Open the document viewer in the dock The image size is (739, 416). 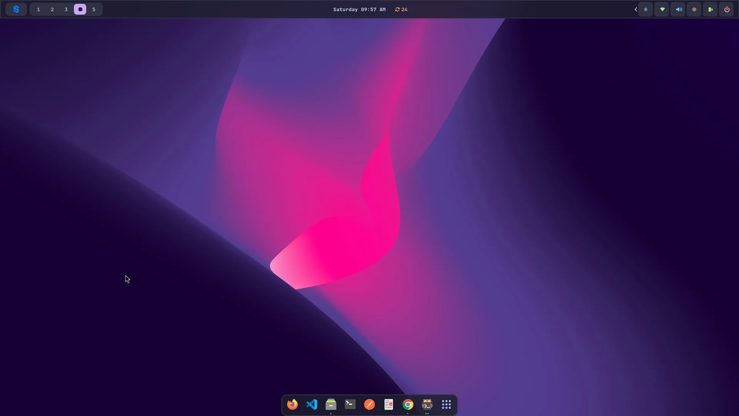[389, 404]
